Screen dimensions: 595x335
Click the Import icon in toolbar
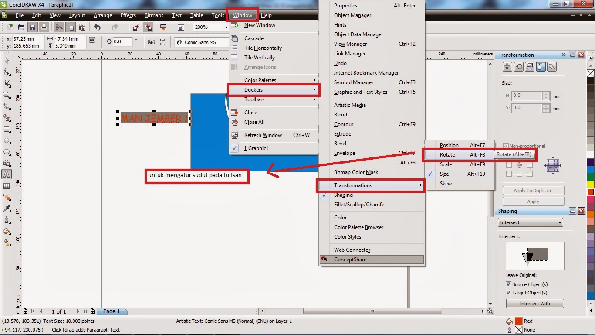137,27
